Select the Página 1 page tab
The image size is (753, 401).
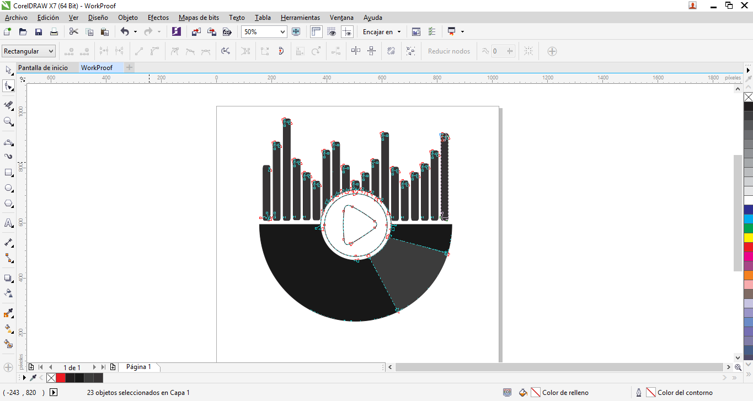[x=138, y=367]
